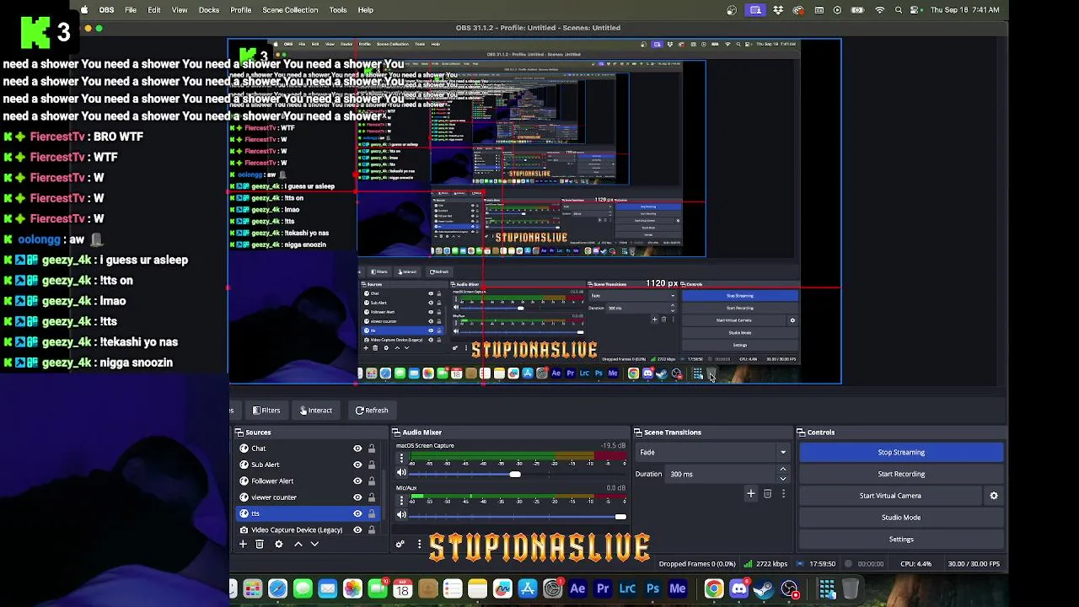
Task: Open Discord from dock
Action: pos(739,589)
